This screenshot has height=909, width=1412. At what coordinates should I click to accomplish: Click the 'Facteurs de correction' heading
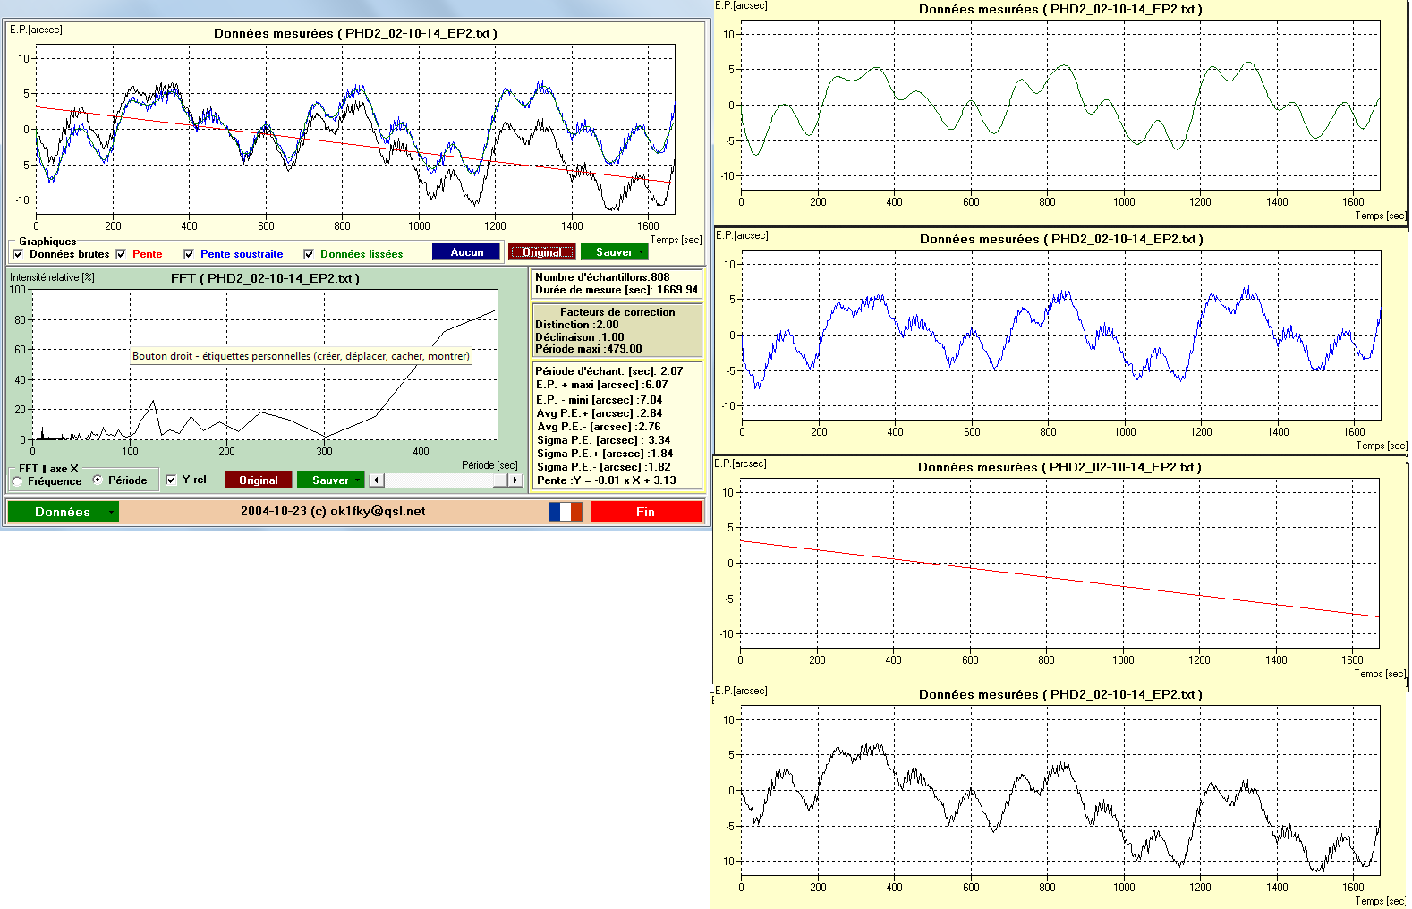click(617, 312)
